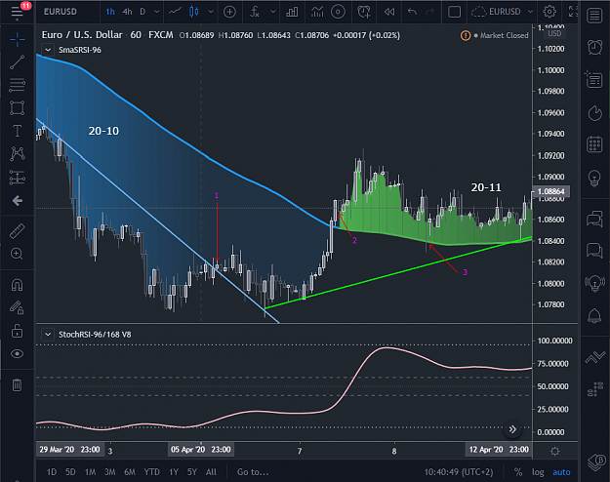
Task: Set date range to 1D
Action: click(x=52, y=472)
